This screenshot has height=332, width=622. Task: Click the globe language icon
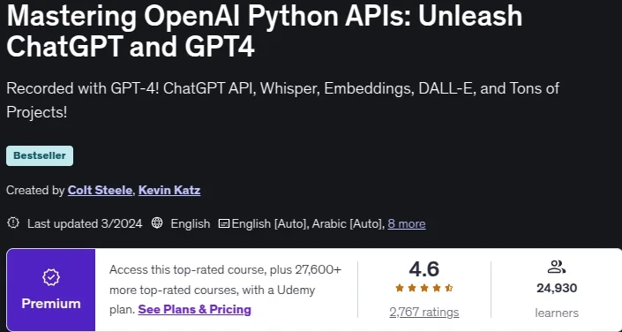157,223
